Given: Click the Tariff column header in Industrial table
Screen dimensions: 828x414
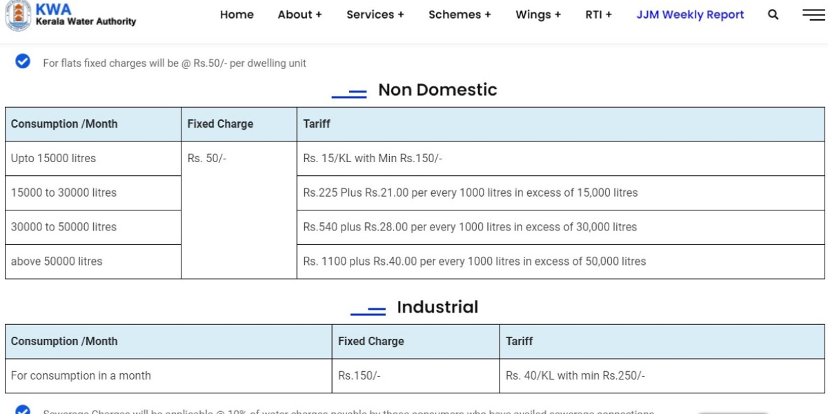Looking at the screenshot, I should [x=519, y=341].
